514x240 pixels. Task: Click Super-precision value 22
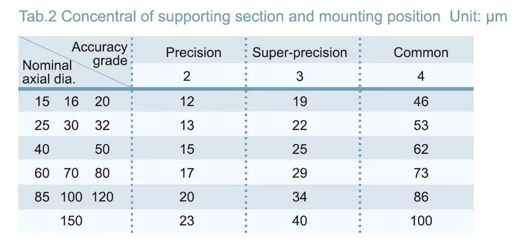click(x=300, y=125)
